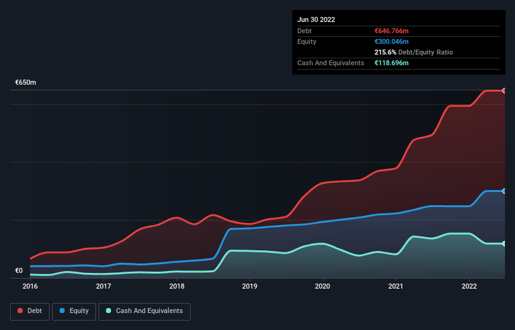Click the €0 y-axis label
Image resolution: width=515 pixels, height=330 pixels.
[19, 270]
